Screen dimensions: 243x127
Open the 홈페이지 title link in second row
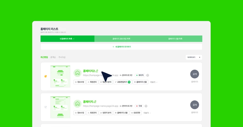tap(88, 102)
